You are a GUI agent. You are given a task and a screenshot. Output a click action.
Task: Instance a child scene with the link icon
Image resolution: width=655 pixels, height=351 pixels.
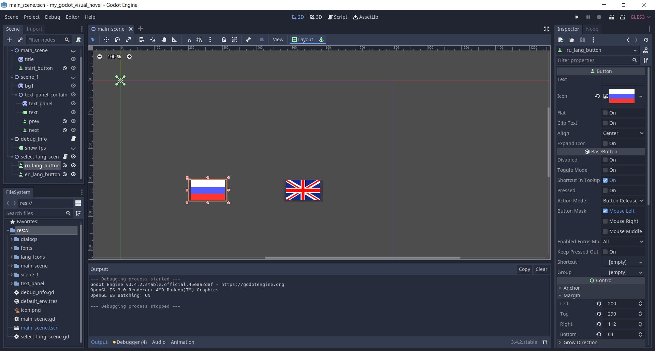(20, 40)
